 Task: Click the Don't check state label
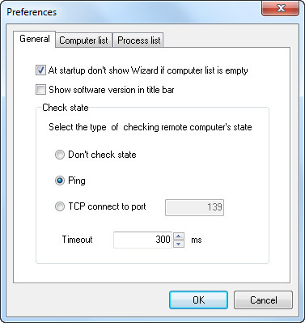click(102, 155)
